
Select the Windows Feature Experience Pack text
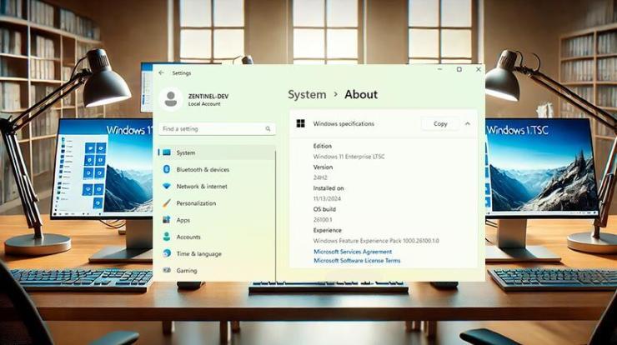(376, 240)
